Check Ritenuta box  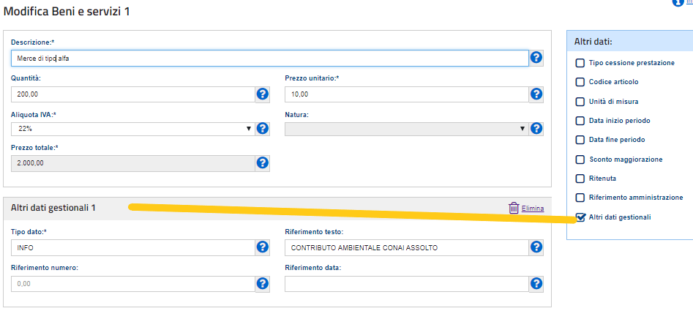(x=580, y=179)
